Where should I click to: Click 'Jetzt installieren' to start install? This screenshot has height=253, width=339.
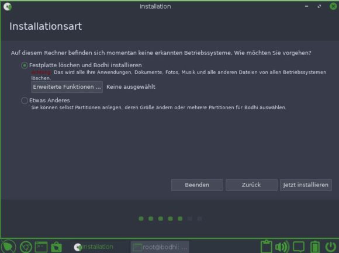(306, 185)
